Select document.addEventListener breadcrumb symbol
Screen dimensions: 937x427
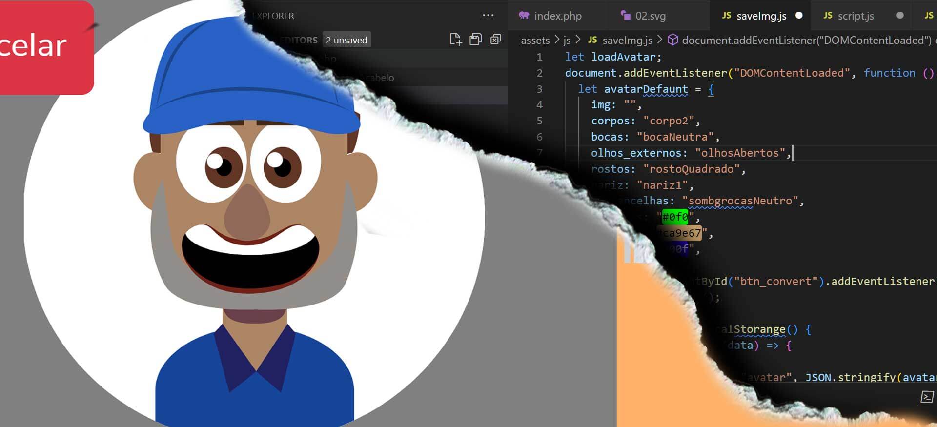tap(806, 40)
